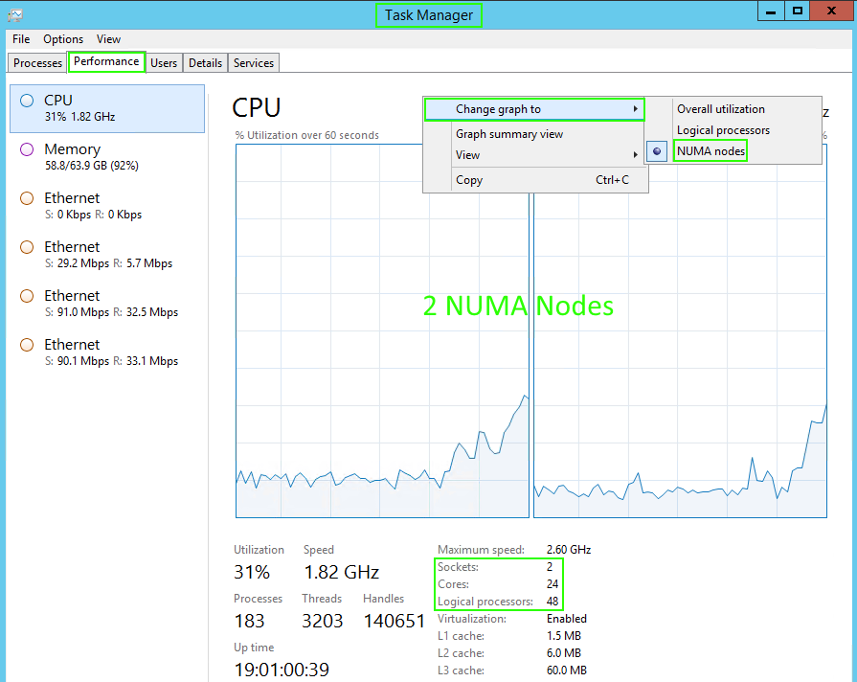The image size is (857, 682).
Task: Choose Graph summary view option
Action: [535, 134]
